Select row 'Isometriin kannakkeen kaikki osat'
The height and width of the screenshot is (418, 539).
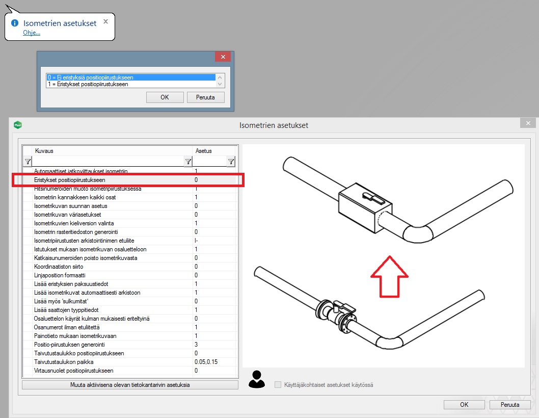tap(130, 197)
